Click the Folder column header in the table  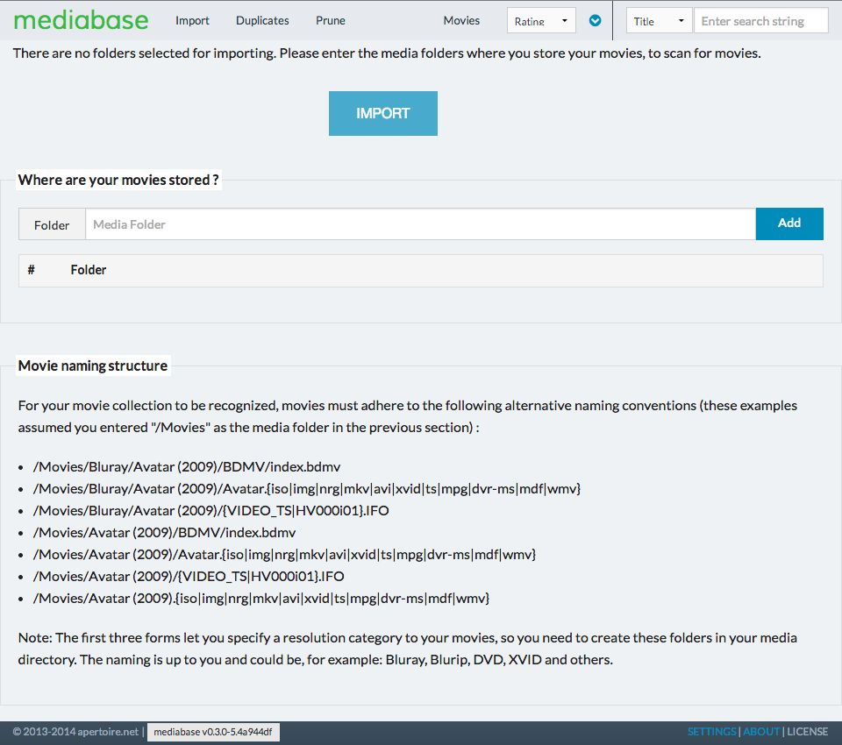pyautogui.click(x=88, y=270)
